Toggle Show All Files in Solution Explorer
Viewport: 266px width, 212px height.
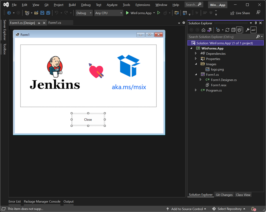click(239, 30)
